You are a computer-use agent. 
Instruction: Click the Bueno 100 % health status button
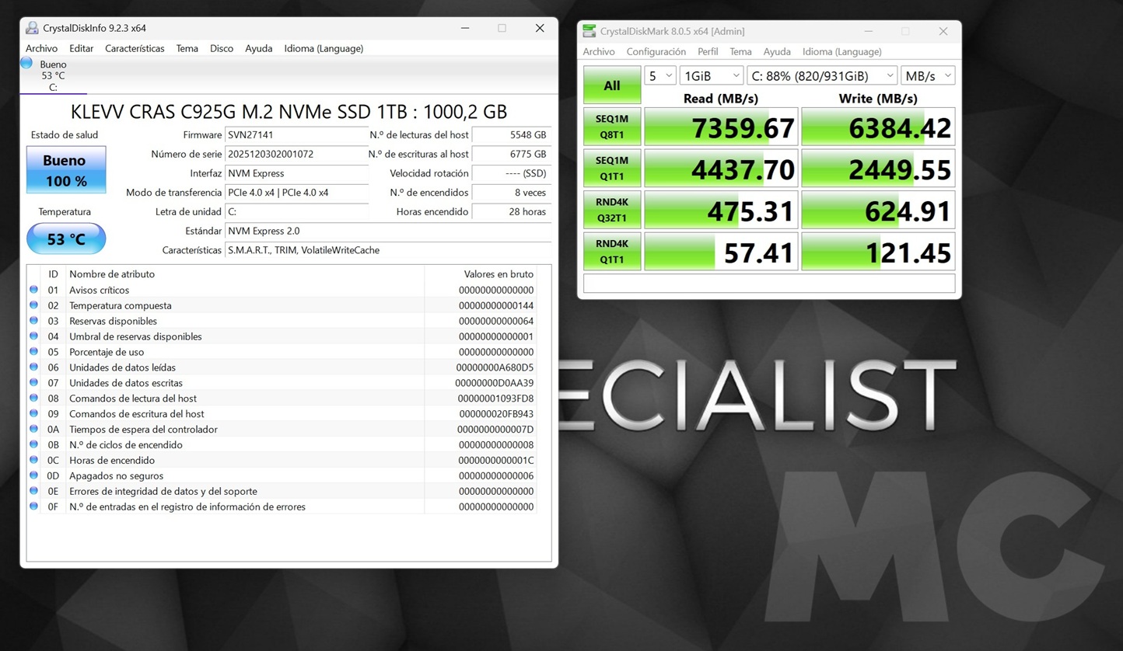[x=66, y=170]
